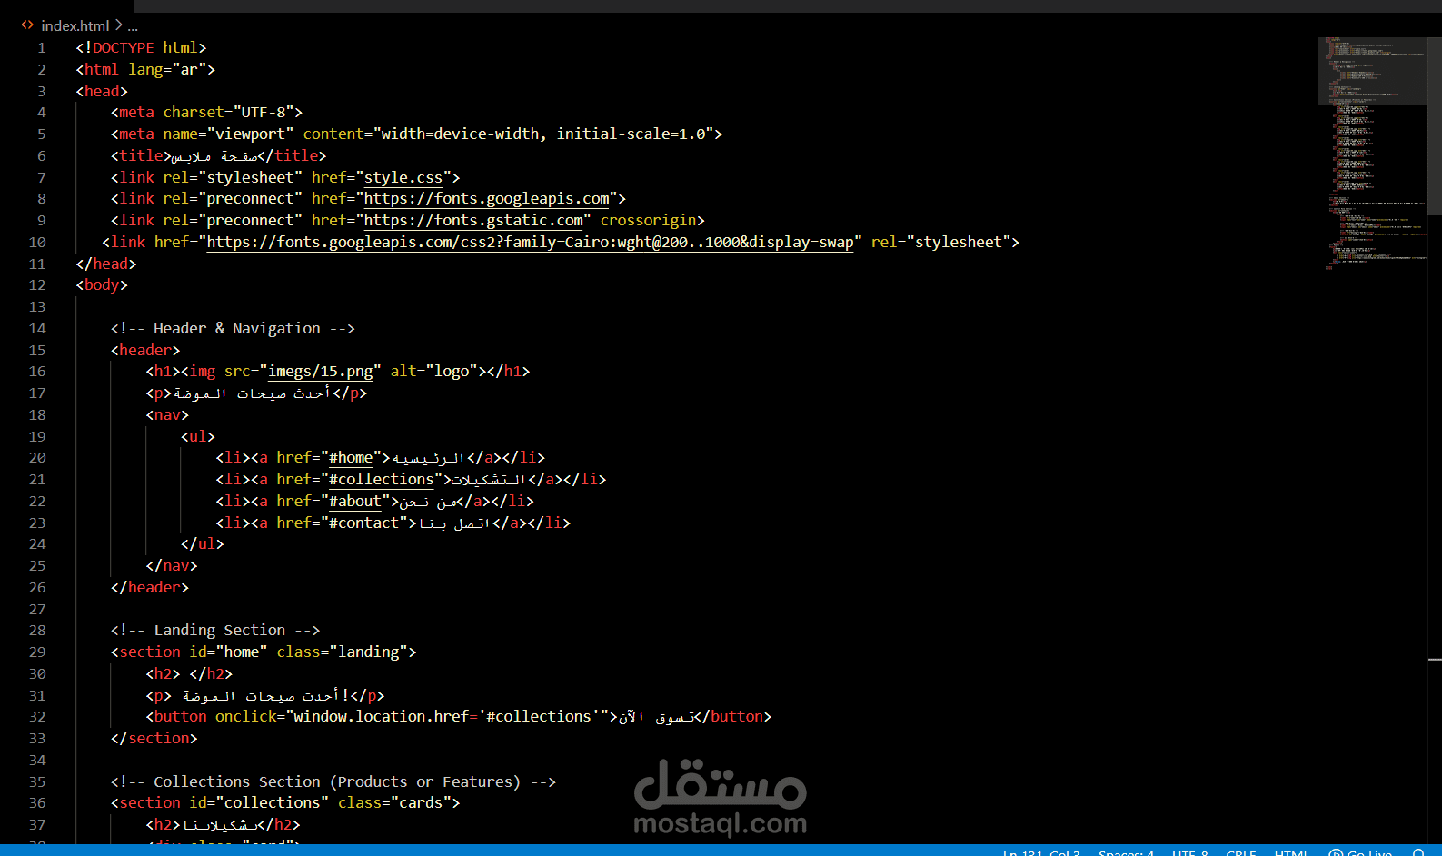This screenshot has width=1442, height=856.
Task: Click the breadcrumb chevron separator after index.html
Action: [118, 25]
